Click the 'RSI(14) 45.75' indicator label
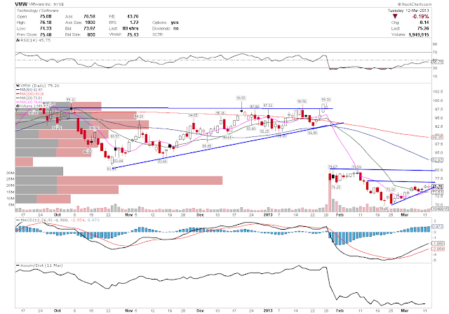Screen dimensions: 449x314 (x=35, y=40)
